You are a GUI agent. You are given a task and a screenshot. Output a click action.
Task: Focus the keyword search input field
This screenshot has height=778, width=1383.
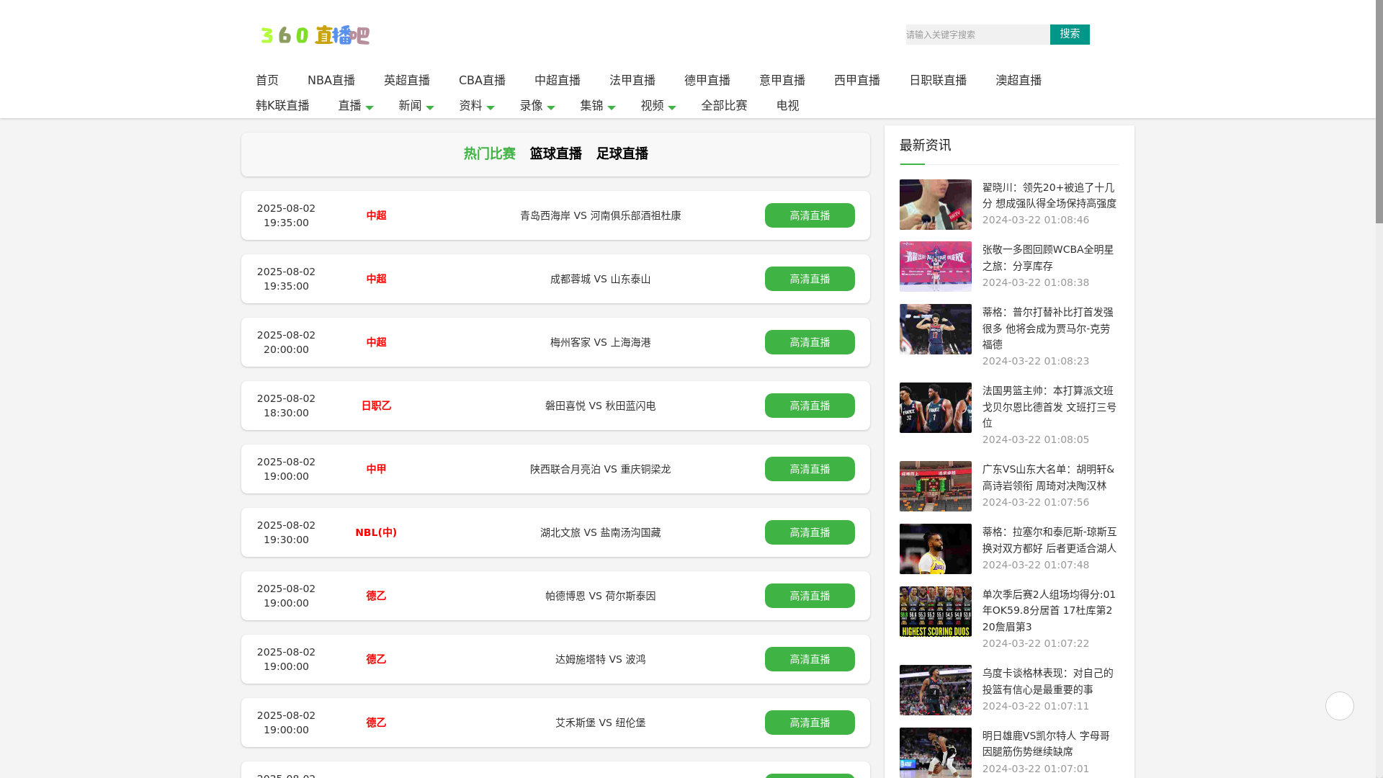tap(977, 35)
